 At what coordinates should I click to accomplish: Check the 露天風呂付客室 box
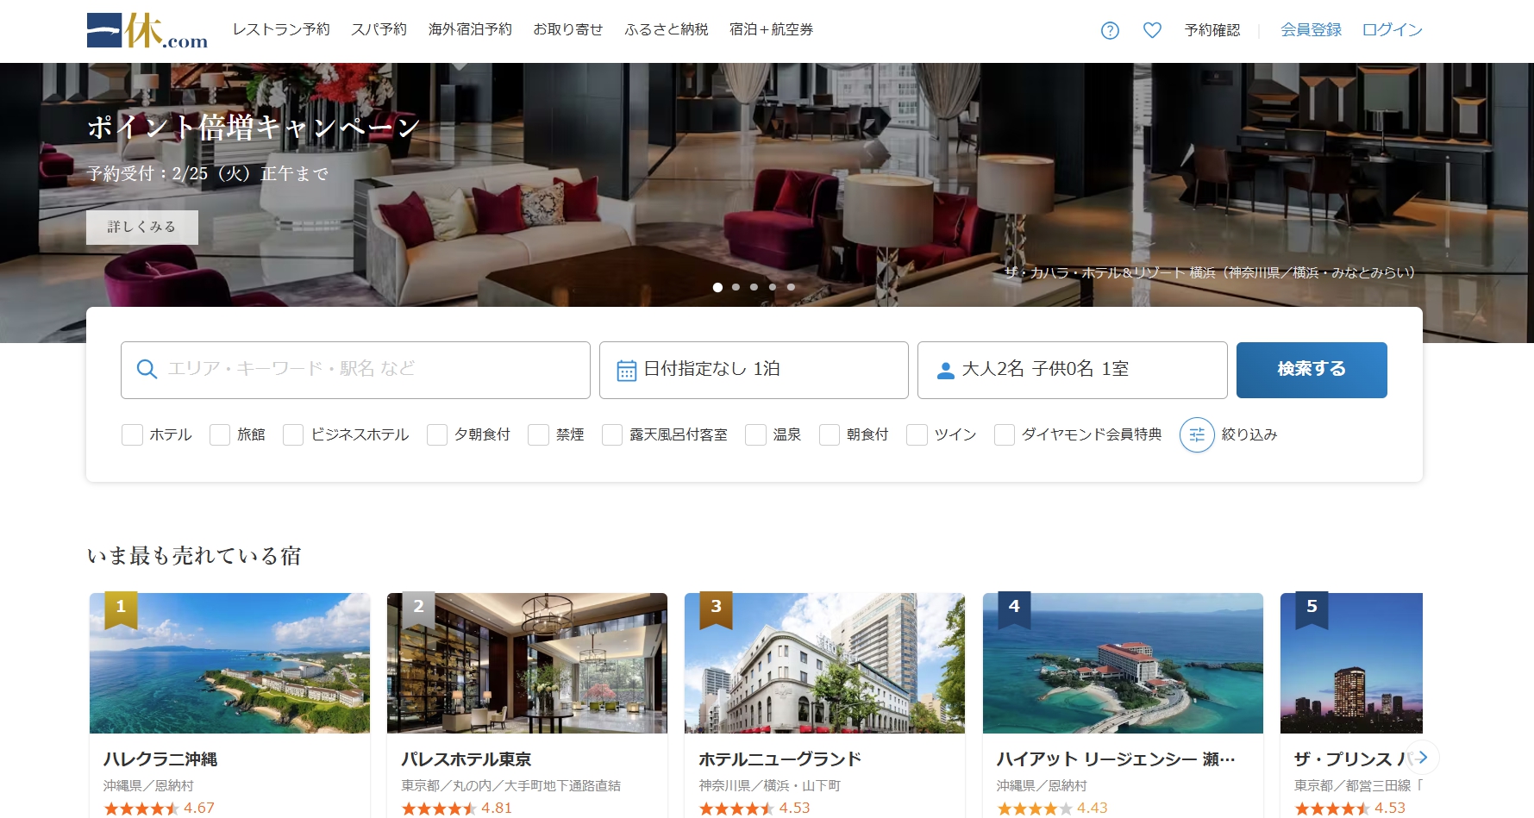[612, 434]
